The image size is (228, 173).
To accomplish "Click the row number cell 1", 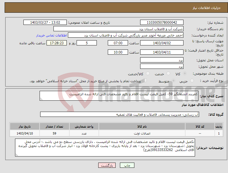I will 219,133.
